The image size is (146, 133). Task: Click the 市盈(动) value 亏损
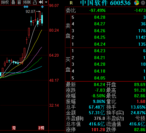pyautogui.click(x=140, y=118)
